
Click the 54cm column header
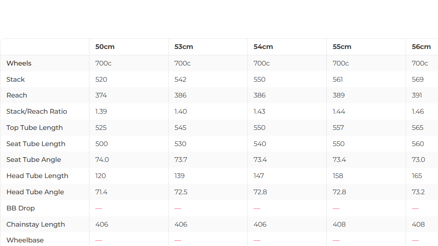263,47
